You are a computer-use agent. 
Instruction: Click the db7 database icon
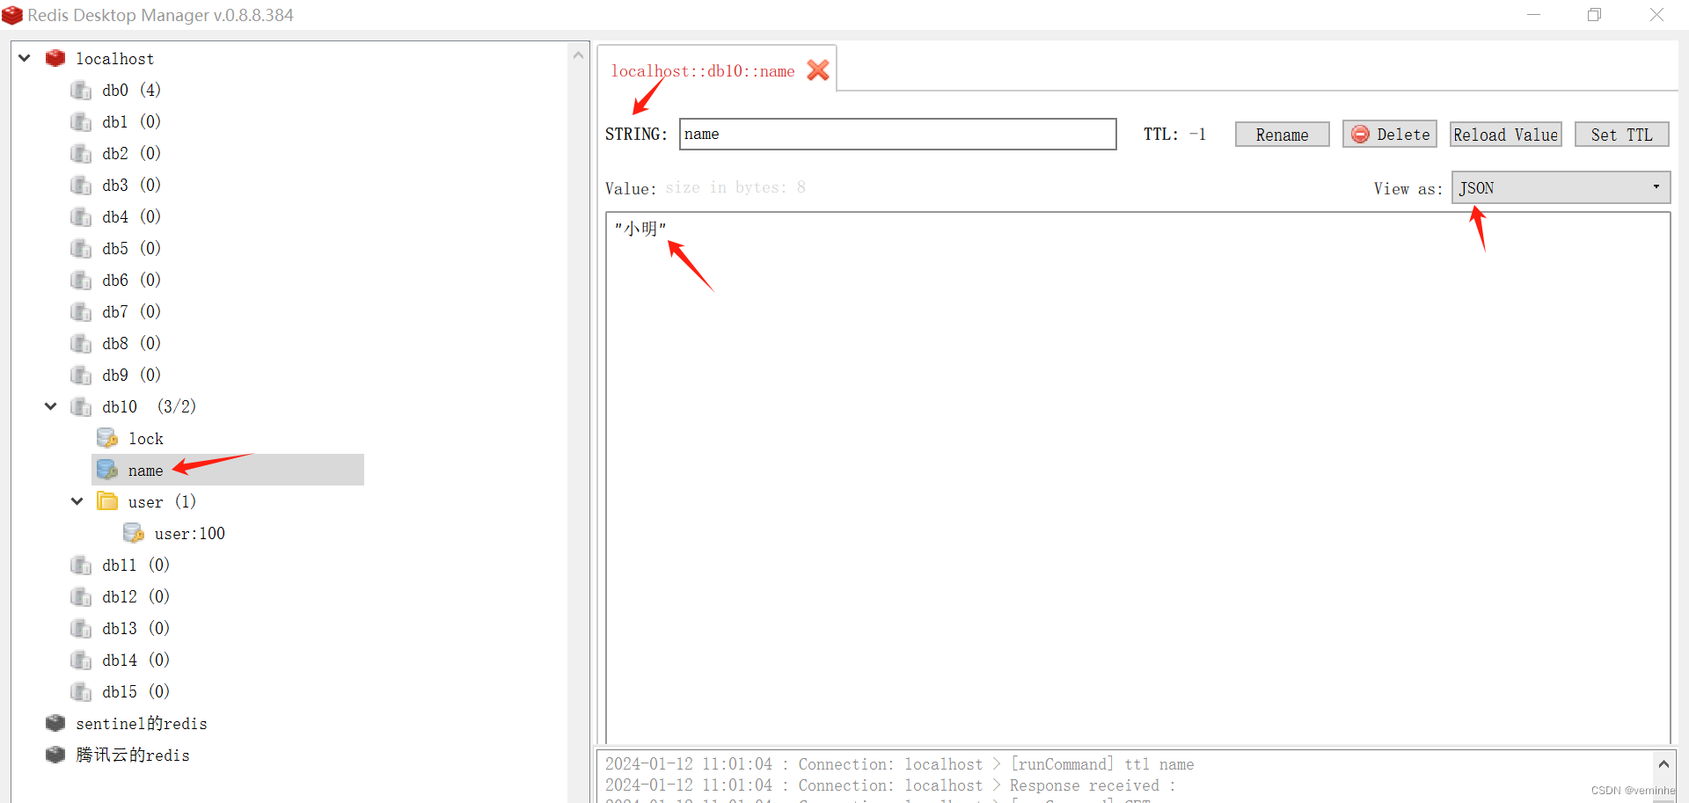click(x=81, y=311)
